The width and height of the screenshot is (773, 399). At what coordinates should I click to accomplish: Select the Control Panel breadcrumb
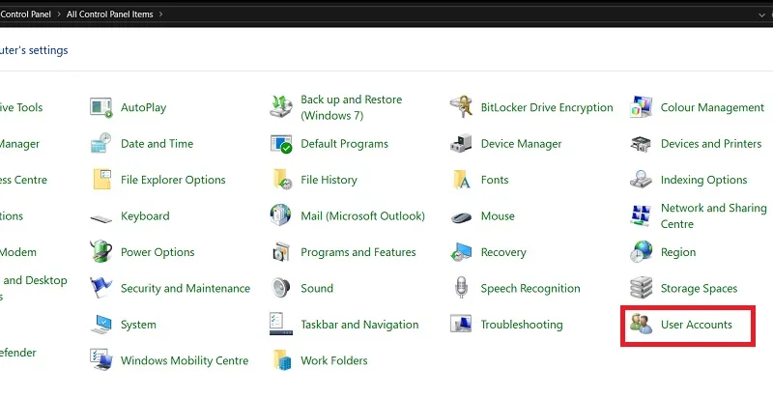[25, 14]
